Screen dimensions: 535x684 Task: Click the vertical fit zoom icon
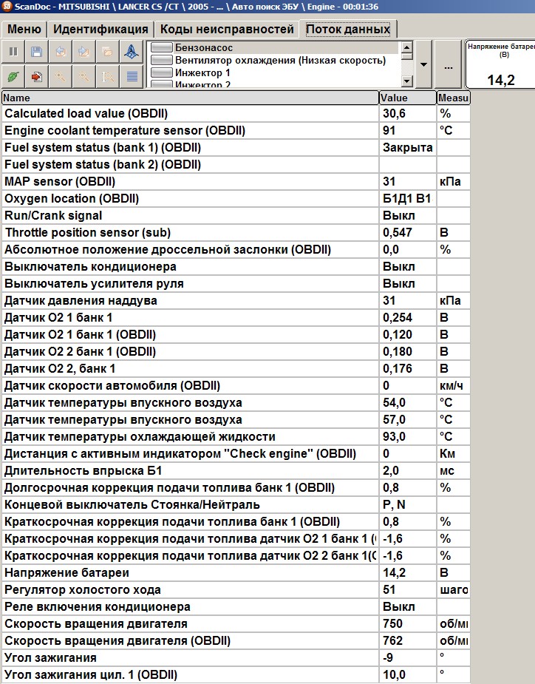tap(107, 76)
